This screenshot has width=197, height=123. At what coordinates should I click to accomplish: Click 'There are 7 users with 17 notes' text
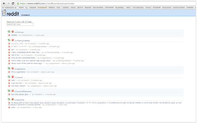(x=19, y=22)
